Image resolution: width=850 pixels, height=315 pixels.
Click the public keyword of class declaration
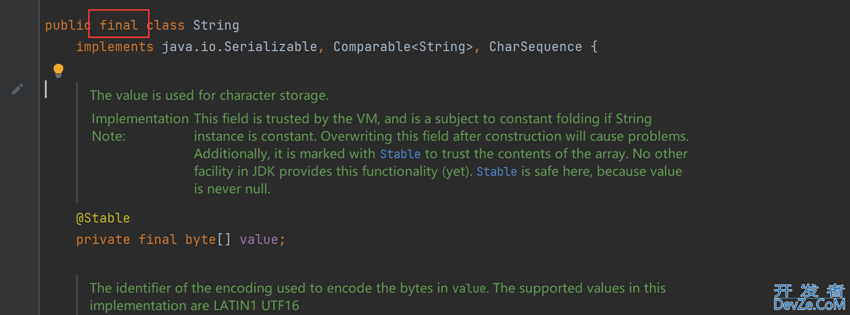tap(68, 25)
